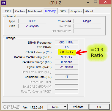Close the CPU-Z window
The image size is (112, 111).
pyautogui.click(x=105, y=2)
